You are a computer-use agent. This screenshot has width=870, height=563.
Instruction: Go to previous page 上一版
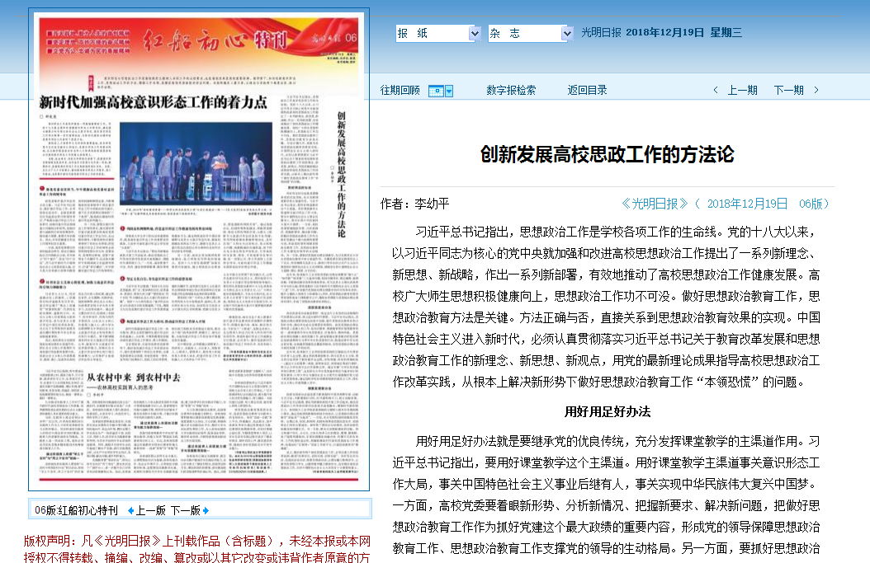(150, 510)
